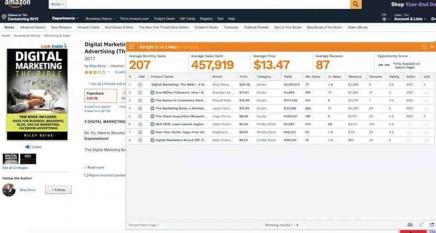This screenshot has width=436, height=233.
Task: Add The Marketing Book row to tracker
Action: (140, 108)
